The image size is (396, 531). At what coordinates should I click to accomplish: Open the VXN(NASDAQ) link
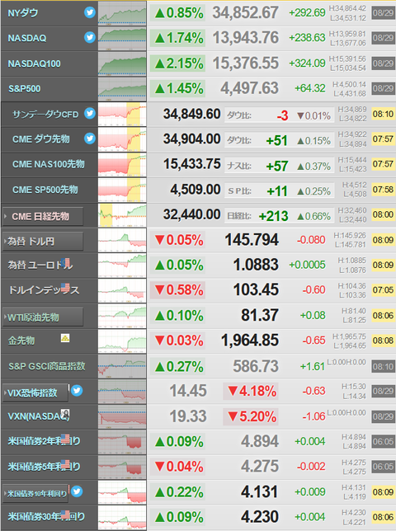[39, 416]
